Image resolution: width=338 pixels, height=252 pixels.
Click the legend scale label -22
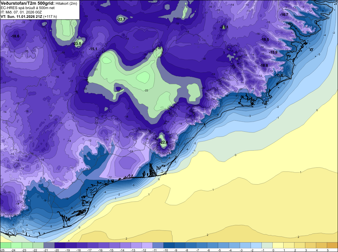click(35, 250)
